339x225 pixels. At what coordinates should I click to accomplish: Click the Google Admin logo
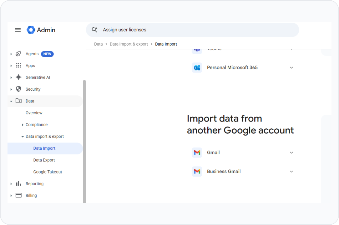[x=31, y=30]
